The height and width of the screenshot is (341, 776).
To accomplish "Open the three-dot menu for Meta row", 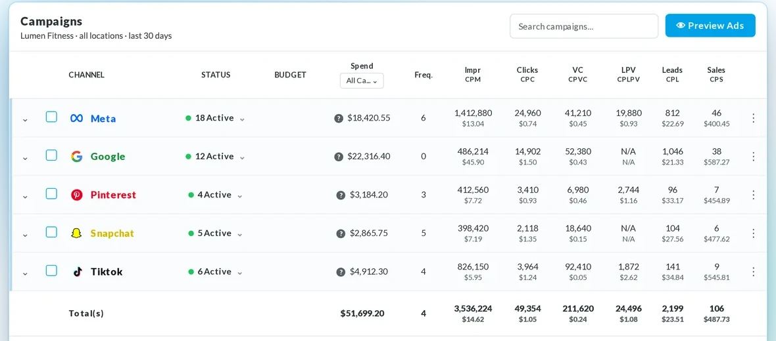I will [753, 118].
